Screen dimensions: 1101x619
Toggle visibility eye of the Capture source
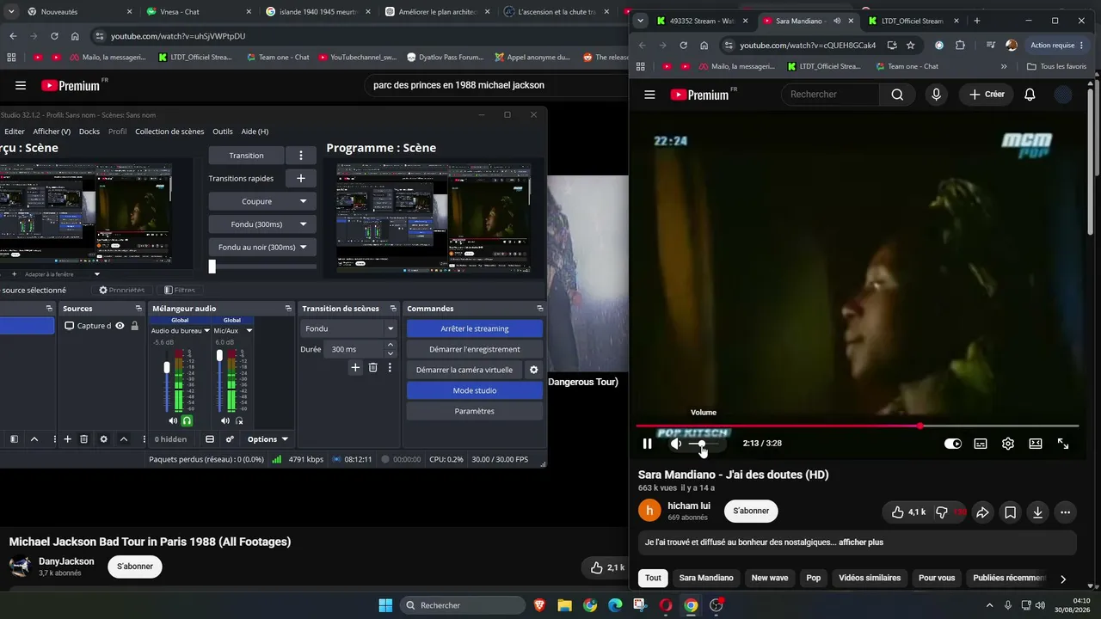pos(120,326)
